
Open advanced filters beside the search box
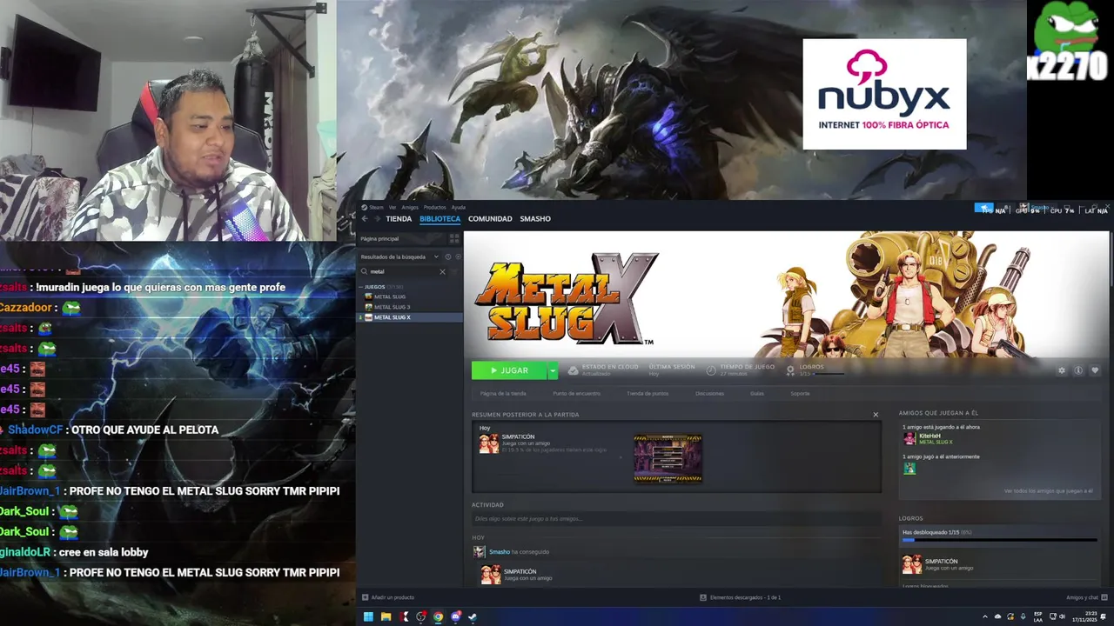455,271
